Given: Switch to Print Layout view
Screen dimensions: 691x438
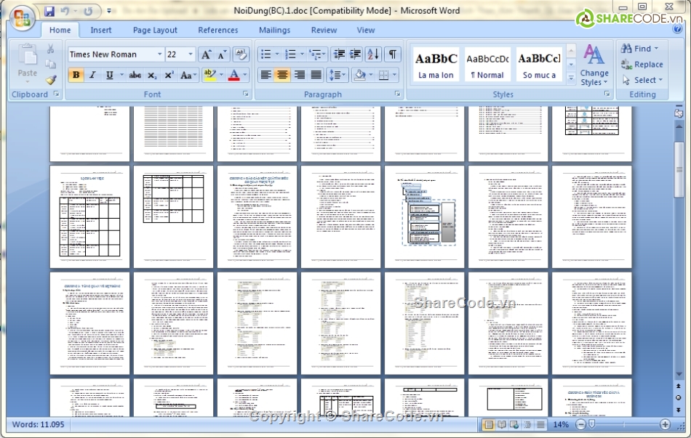Looking at the screenshot, I should pos(488,425).
